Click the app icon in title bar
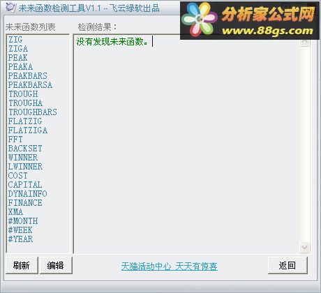The image size is (321, 293). coord(10,8)
